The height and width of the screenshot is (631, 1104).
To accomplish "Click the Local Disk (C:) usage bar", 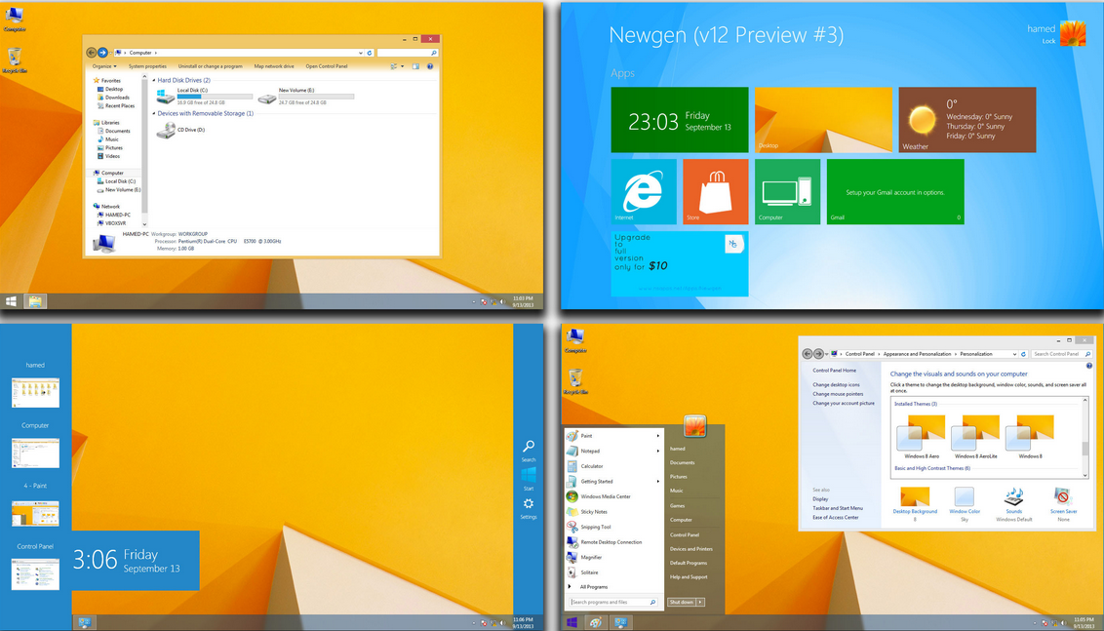I will 215,97.
